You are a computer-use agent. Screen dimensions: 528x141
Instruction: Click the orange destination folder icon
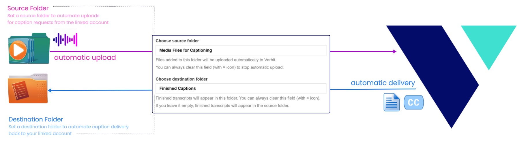28,89
